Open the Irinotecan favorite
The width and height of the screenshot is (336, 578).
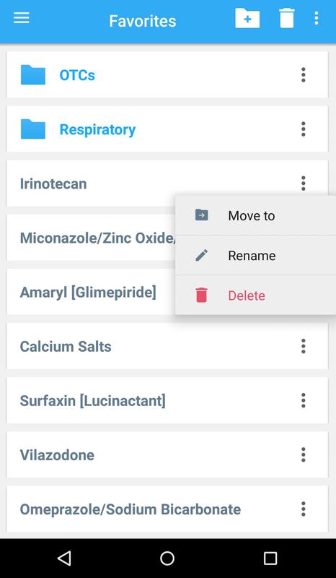pos(167,184)
